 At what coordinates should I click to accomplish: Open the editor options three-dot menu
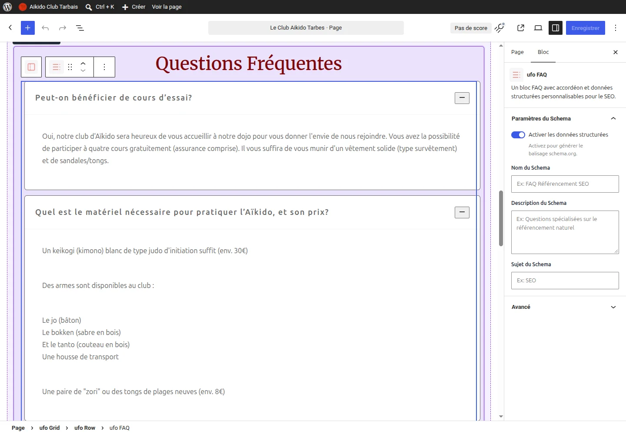[616, 28]
